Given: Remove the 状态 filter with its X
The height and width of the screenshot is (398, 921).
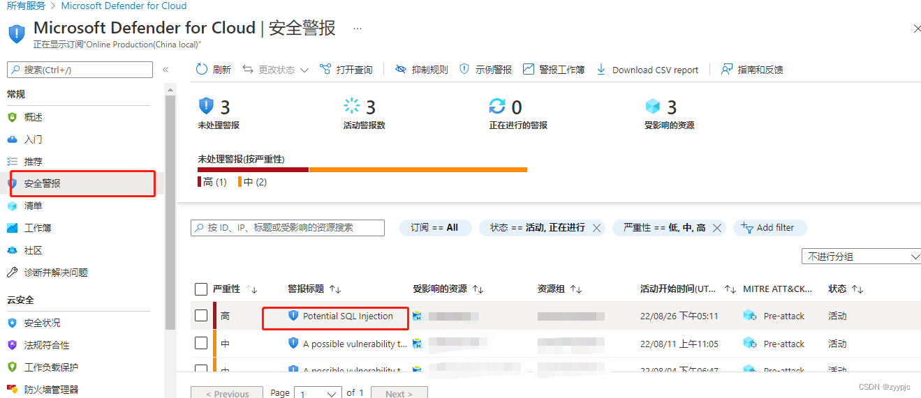Looking at the screenshot, I should pyautogui.click(x=596, y=228).
